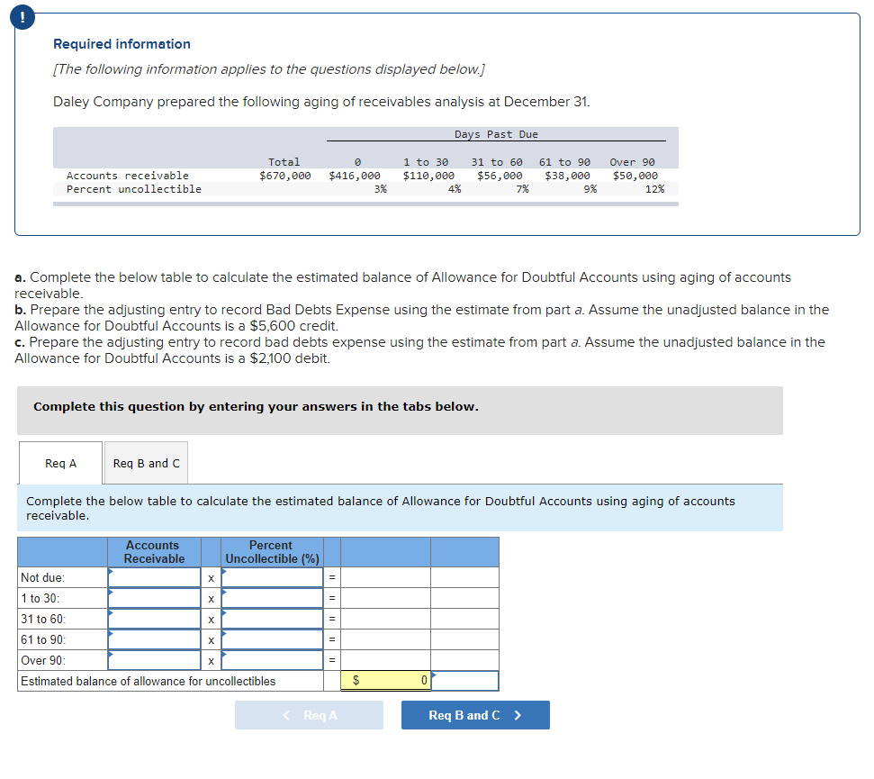Click the '$110,000' amount under 1 to 30

coord(428,176)
